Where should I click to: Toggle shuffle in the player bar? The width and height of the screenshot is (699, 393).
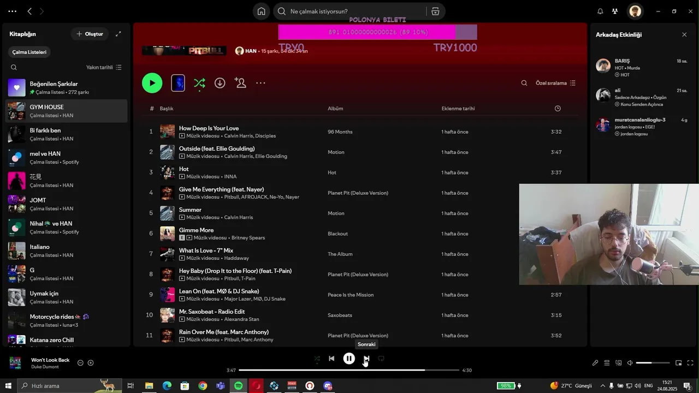(x=317, y=359)
